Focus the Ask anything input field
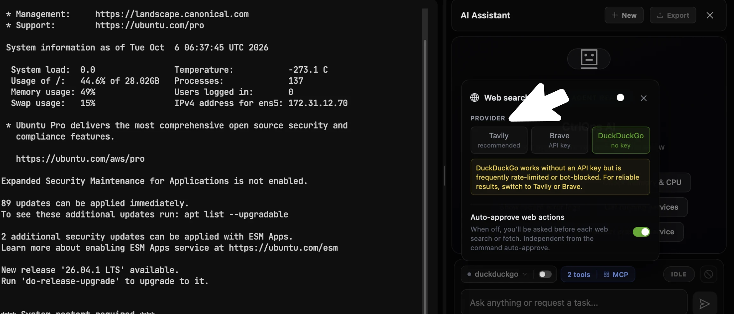 (574, 303)
